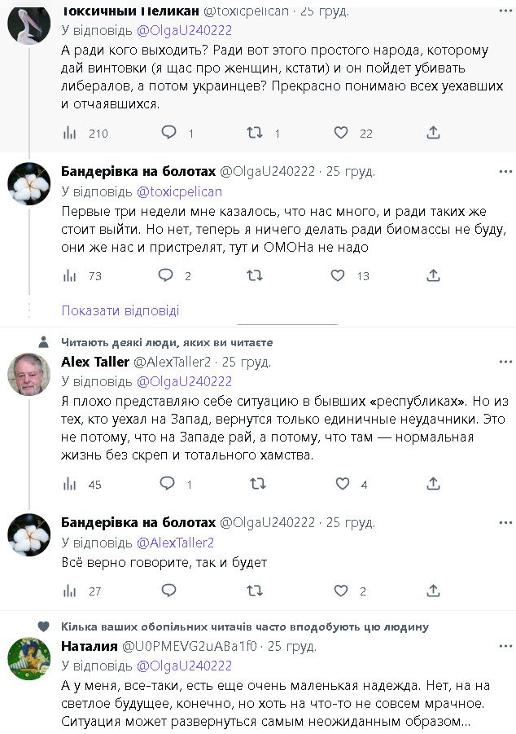View analytics showing 27 views
This screenshot has width=516, height=734.
point(71,591)
